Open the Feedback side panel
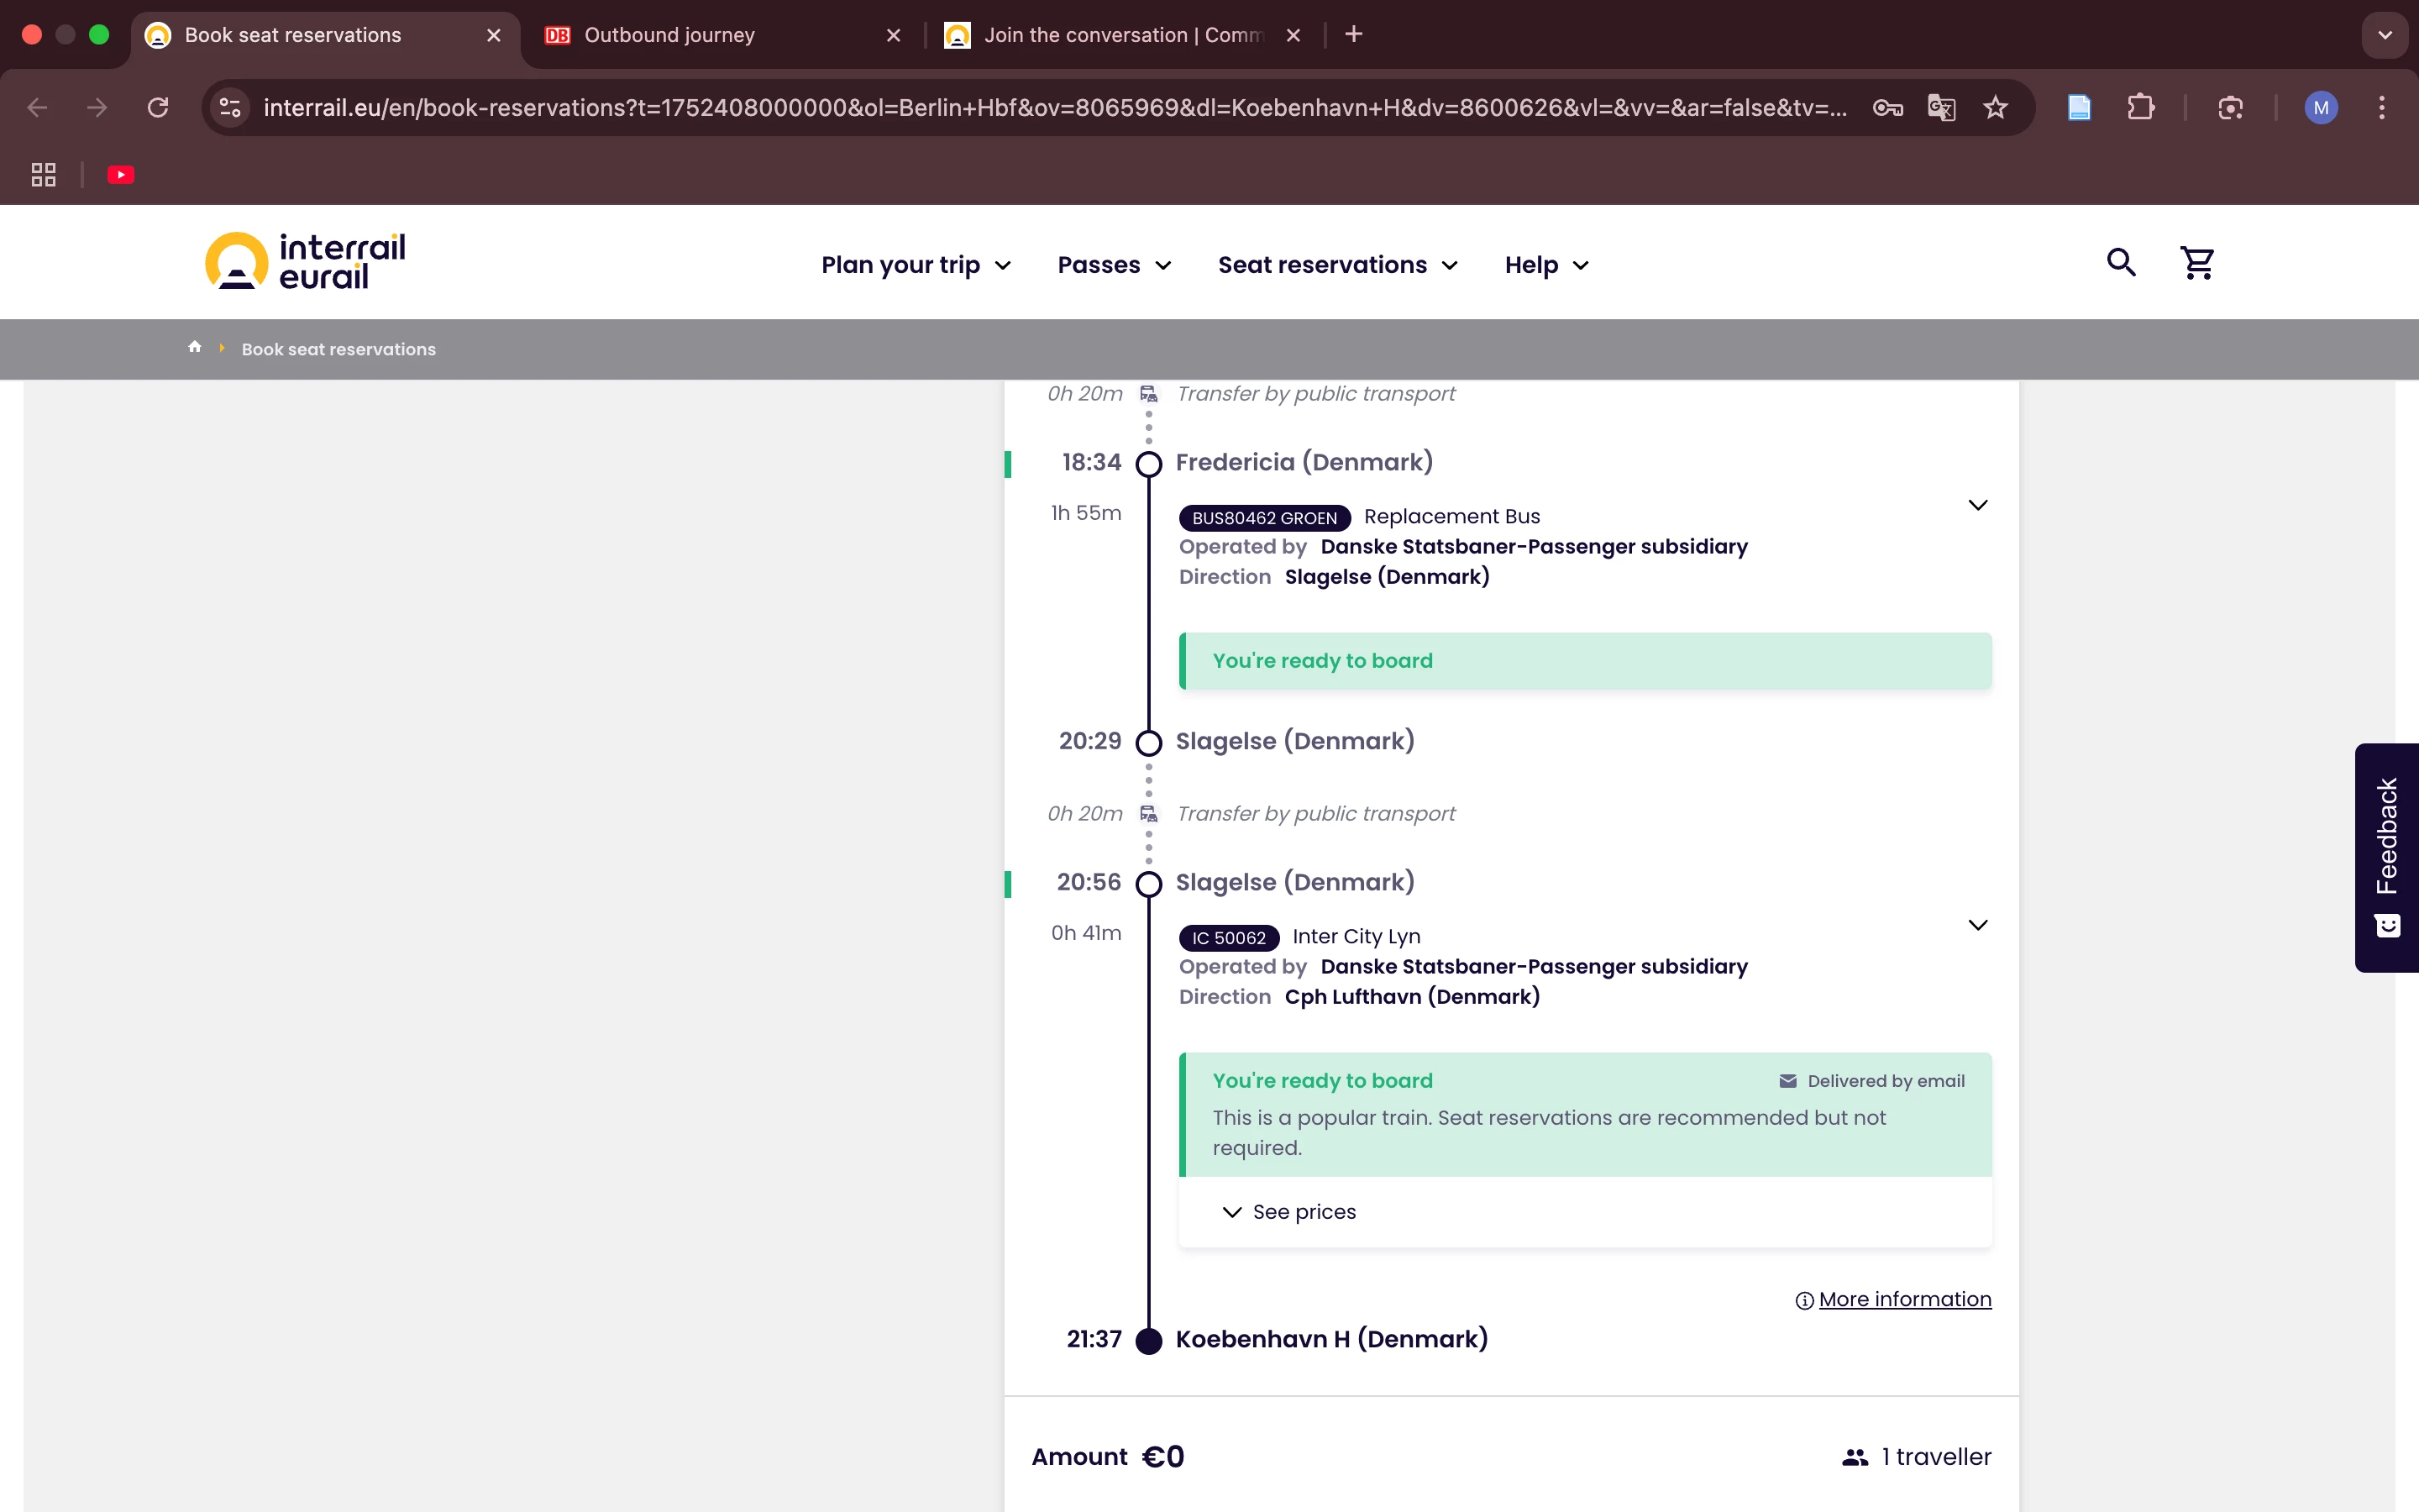 (x=2387, y=857)
